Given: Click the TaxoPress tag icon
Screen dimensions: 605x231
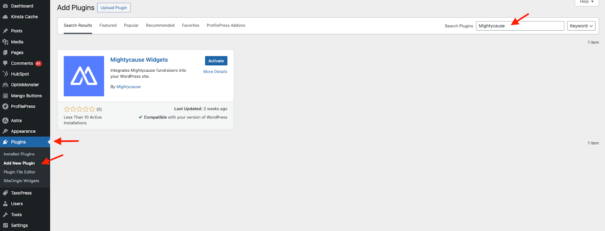Looking at the screenshot, I should pos(5,193).
